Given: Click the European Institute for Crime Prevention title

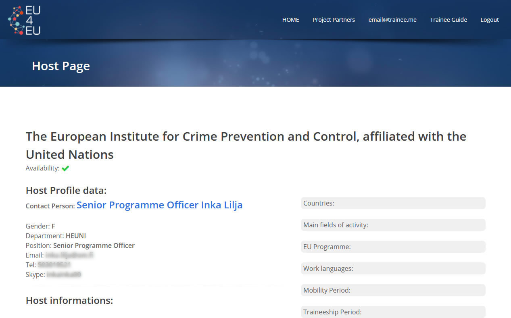Looking at the screenshot, I should 246,145.
